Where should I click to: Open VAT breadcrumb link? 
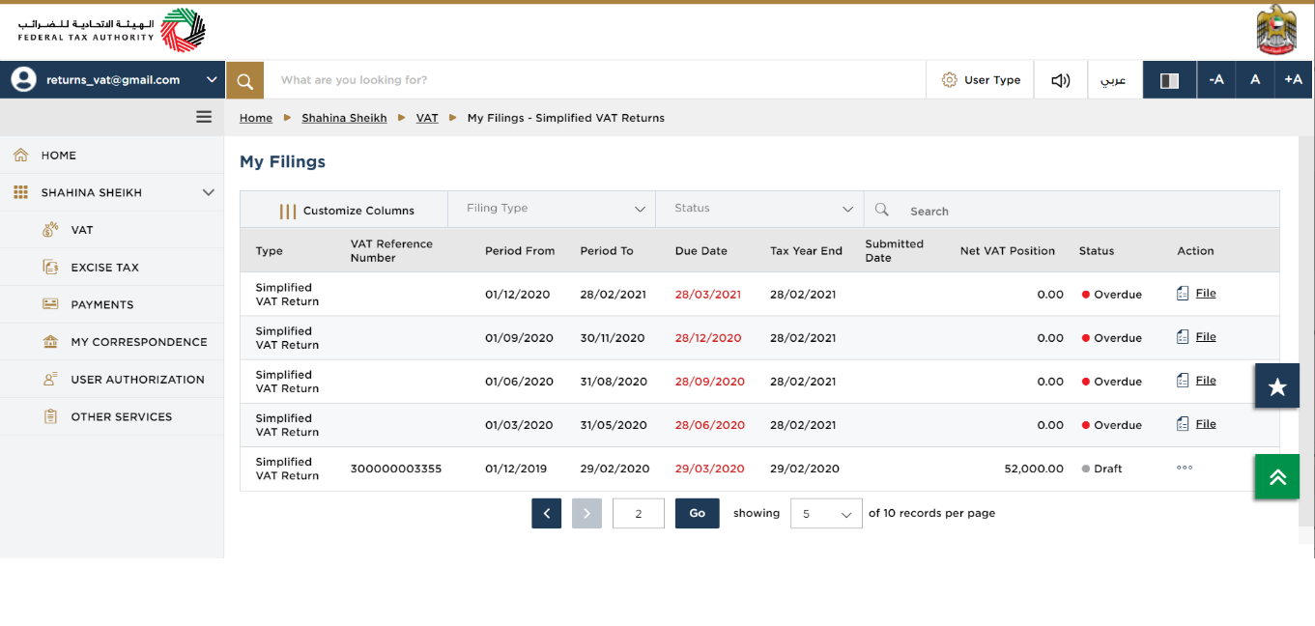[x=427, y=118]
